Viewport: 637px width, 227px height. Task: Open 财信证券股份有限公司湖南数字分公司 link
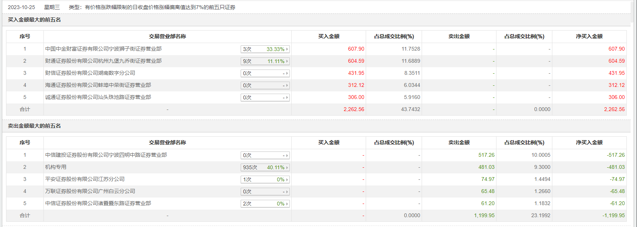90,73
